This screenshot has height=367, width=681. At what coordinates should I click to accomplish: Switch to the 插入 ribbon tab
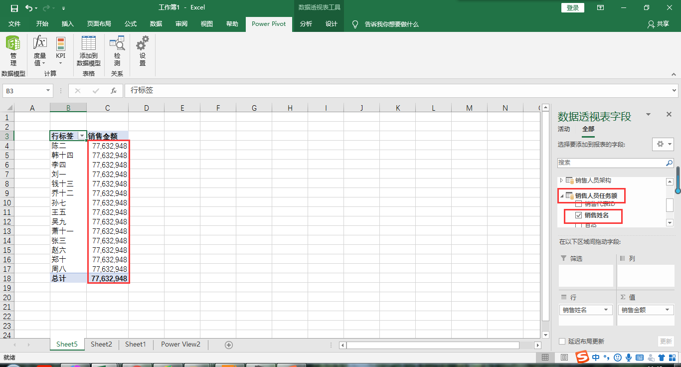(x=67, y=24)
